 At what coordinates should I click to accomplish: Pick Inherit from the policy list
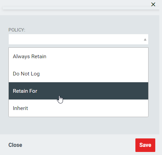point(78,108)
